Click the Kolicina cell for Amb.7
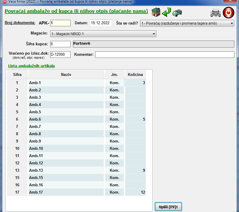 (135, 127)
